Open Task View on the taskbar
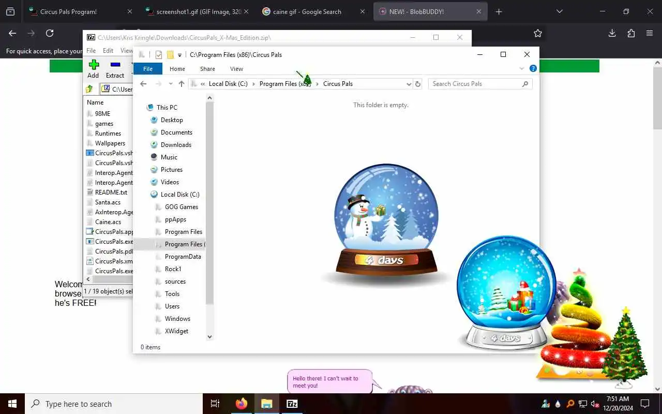662x414 pixels. 215,404
